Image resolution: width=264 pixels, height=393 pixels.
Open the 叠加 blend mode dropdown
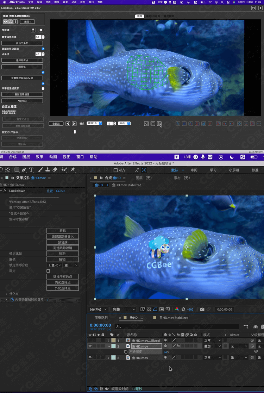pos(212,346)
